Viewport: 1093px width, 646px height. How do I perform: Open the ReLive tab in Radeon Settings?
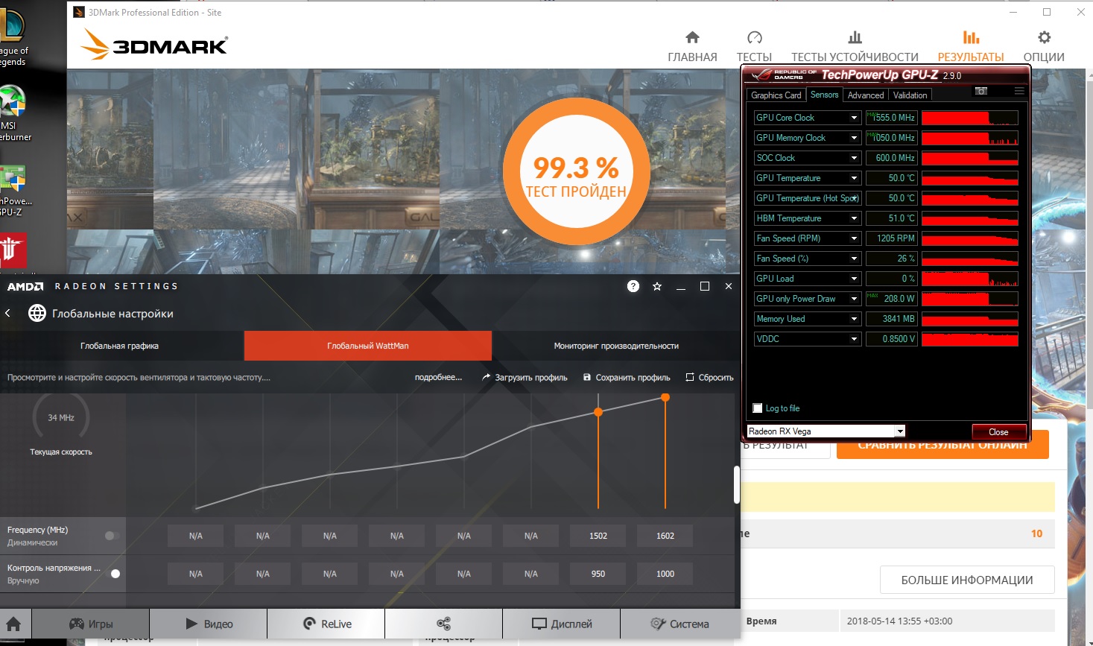coord(326,624)
